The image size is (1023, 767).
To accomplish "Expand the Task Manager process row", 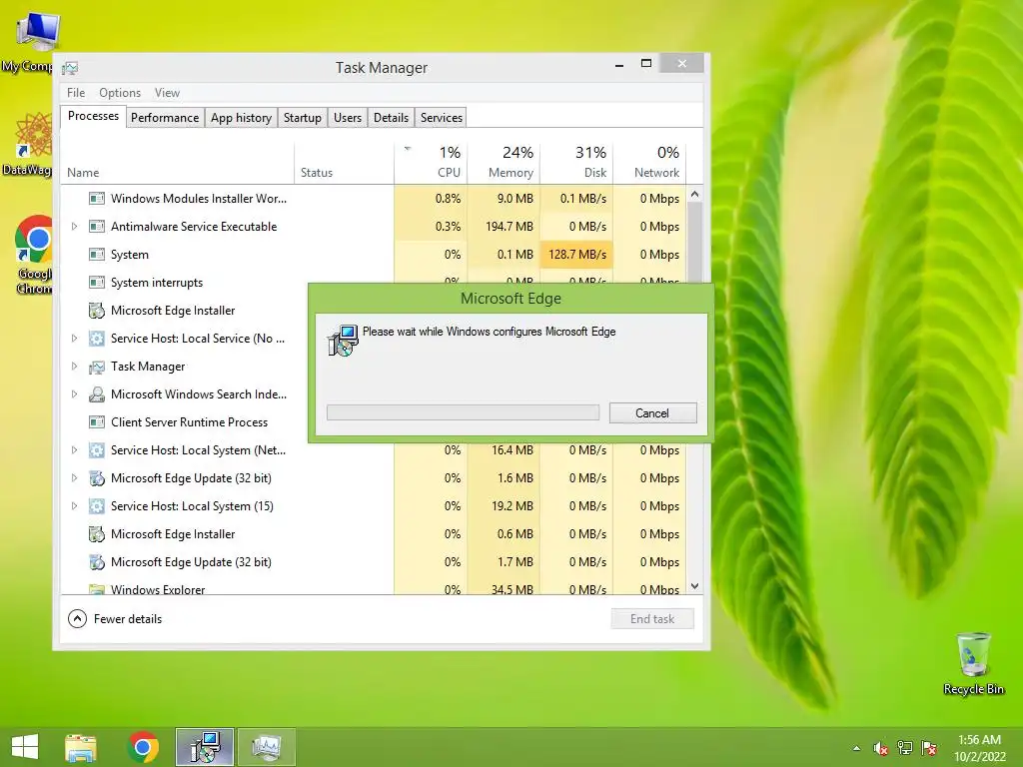I will [74, 367].
